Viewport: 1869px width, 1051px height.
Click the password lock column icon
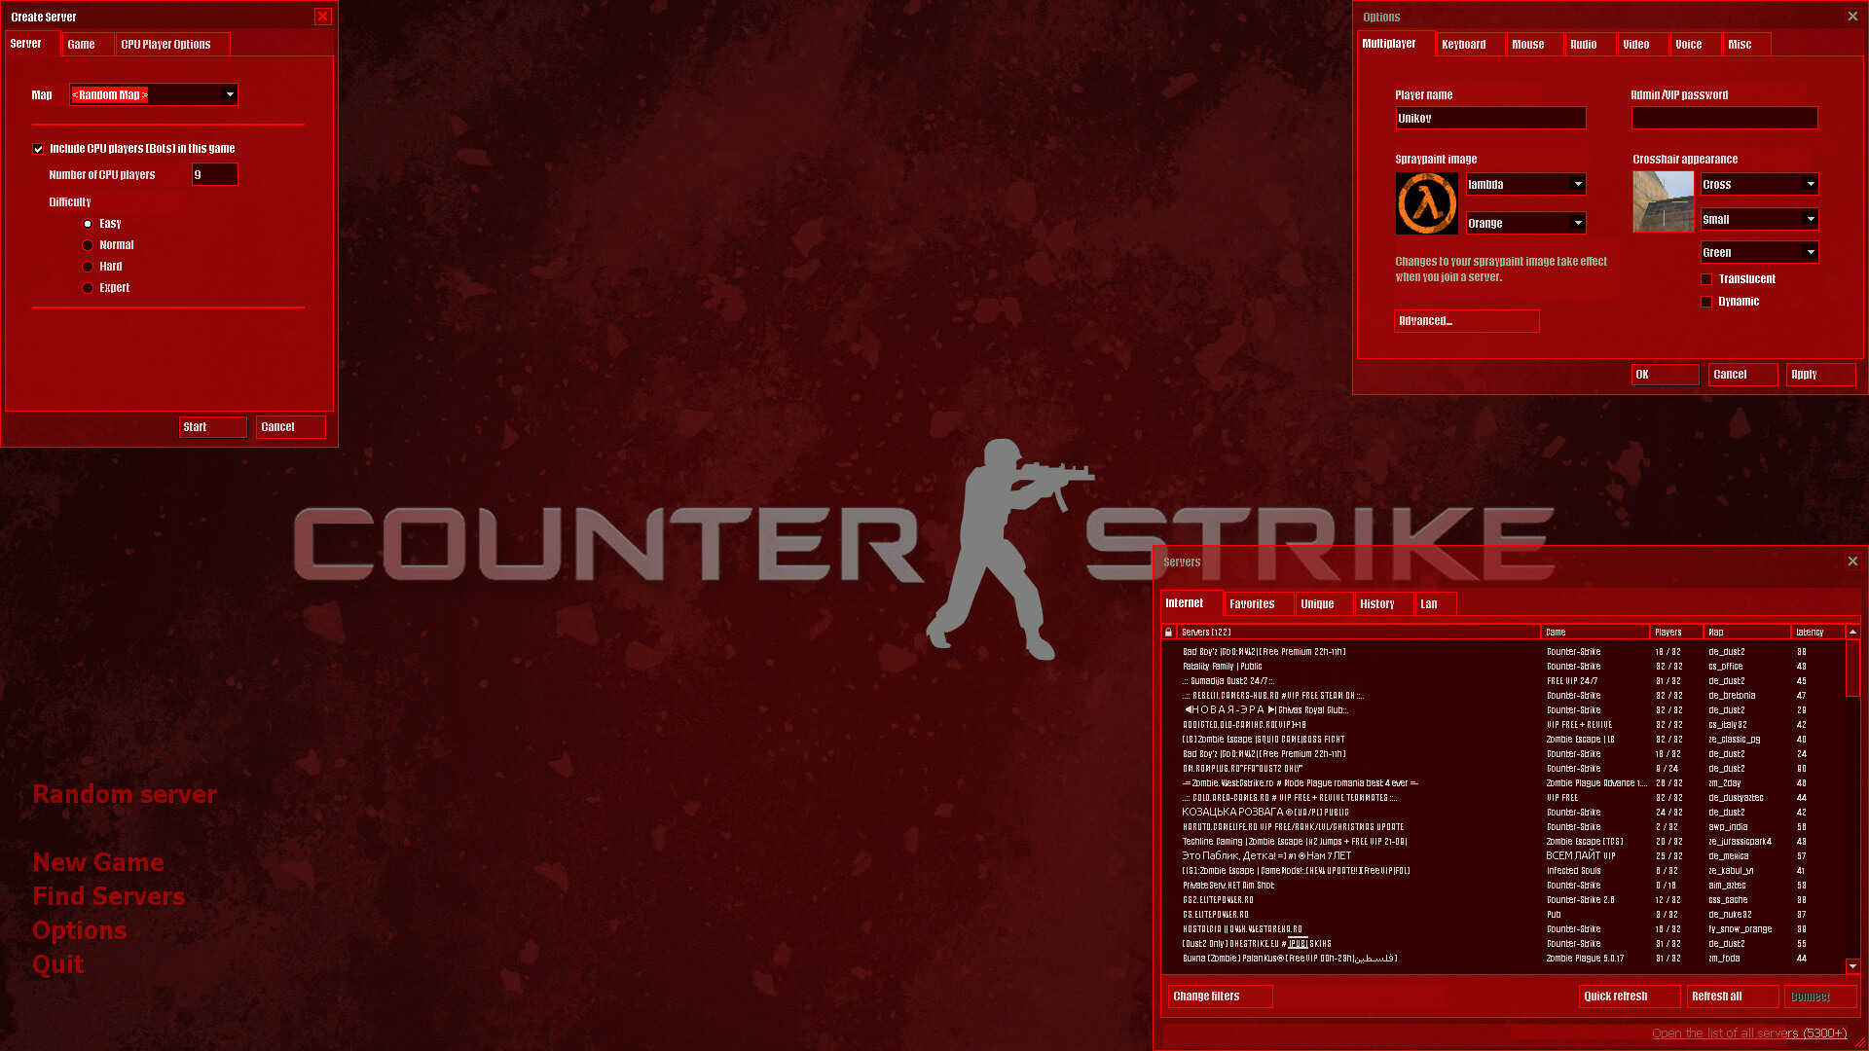tap(1168, 633)
